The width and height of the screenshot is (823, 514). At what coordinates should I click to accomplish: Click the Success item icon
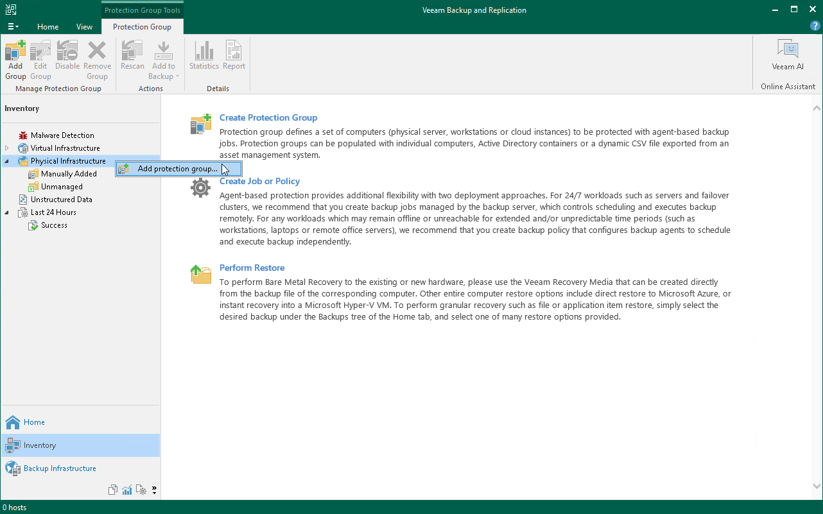(33, 225)
